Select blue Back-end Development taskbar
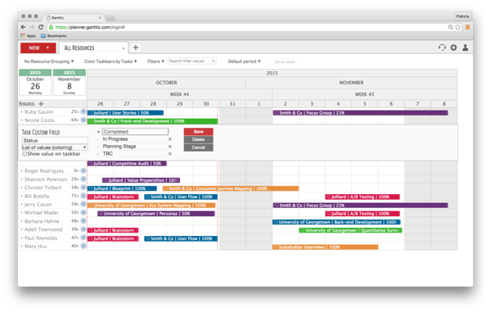 pos(336,222)
